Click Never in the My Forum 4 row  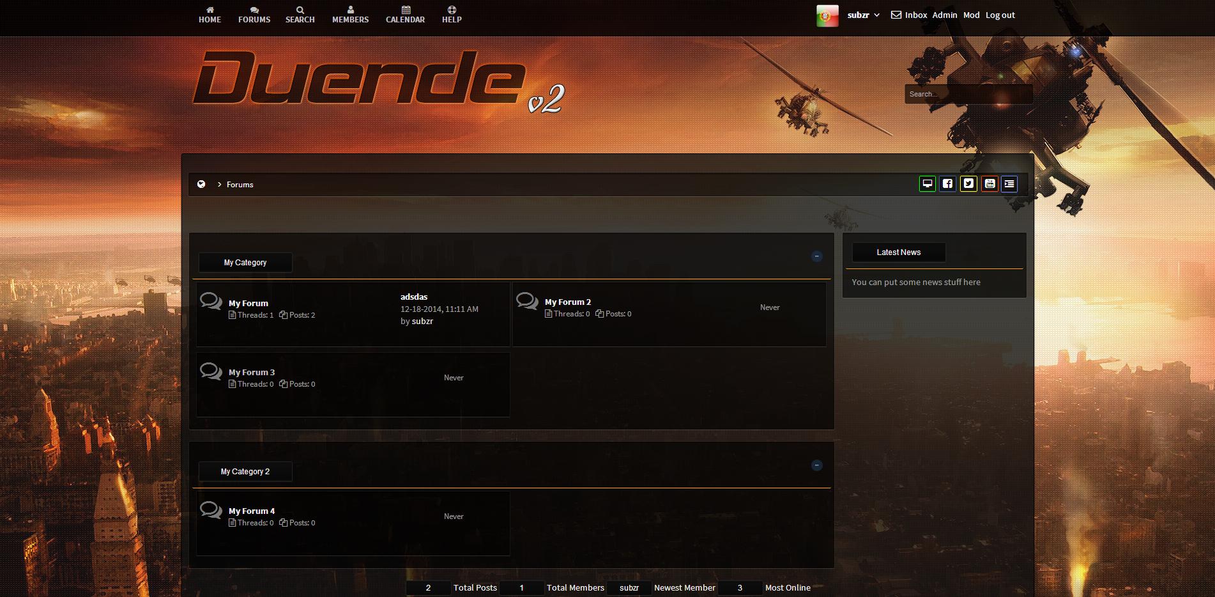[x=454, y=516]
